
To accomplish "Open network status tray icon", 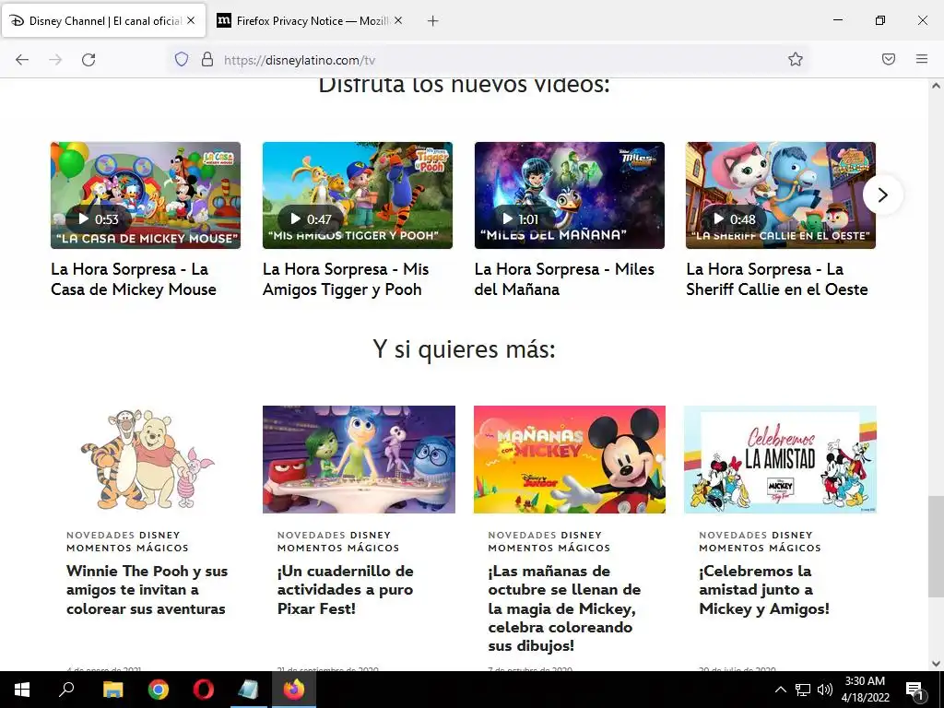I will tap(803, 690).
